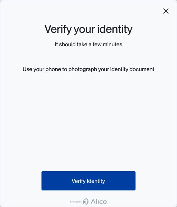Image resolution: width=177 pixels, height=207 pixels.
Task: Click 'identity document' in the instruction
Action: point(132,69)
